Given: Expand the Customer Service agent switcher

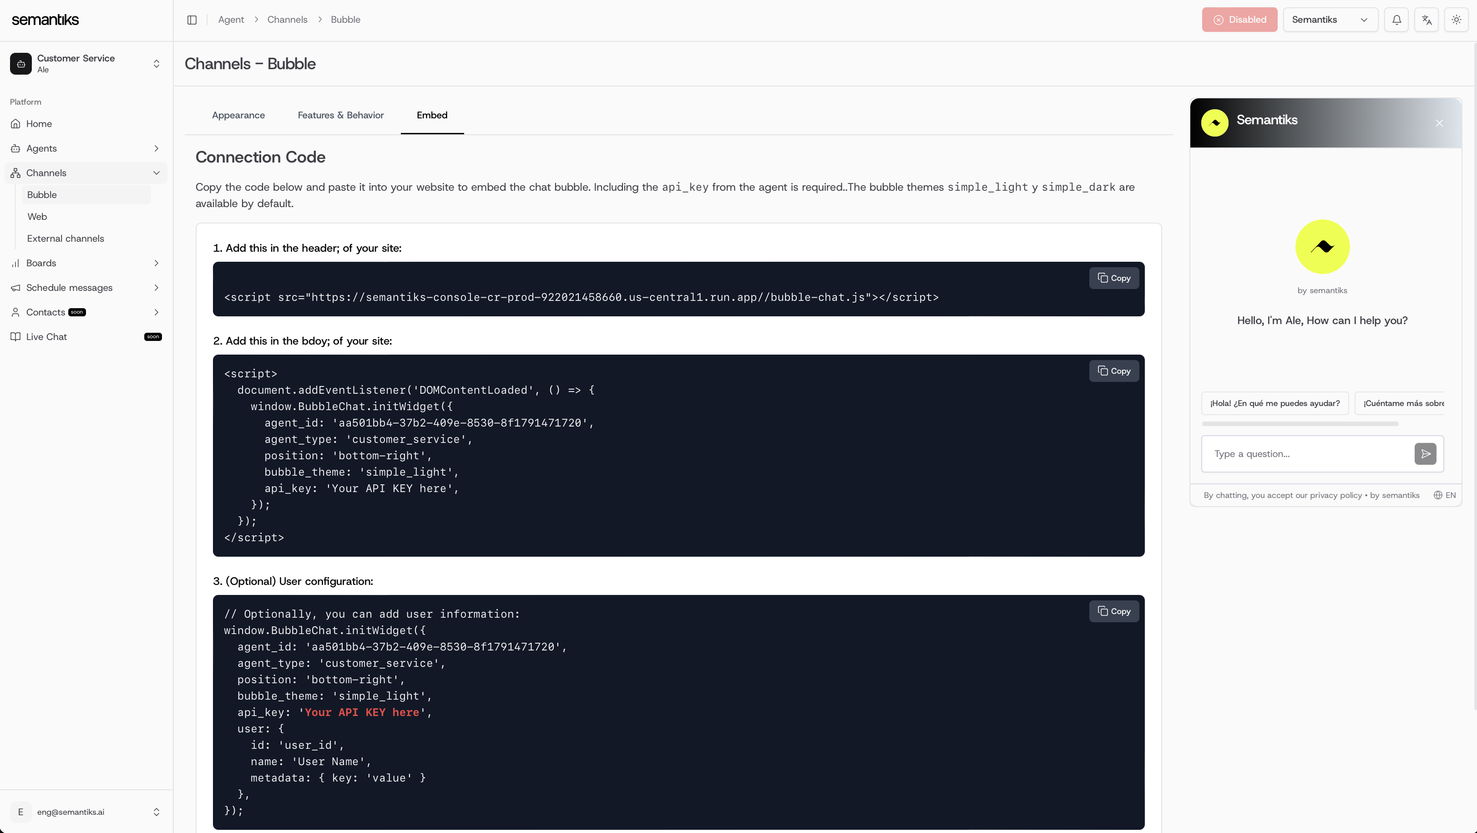Looking at the screenshot, I should (x=156, y=64).
